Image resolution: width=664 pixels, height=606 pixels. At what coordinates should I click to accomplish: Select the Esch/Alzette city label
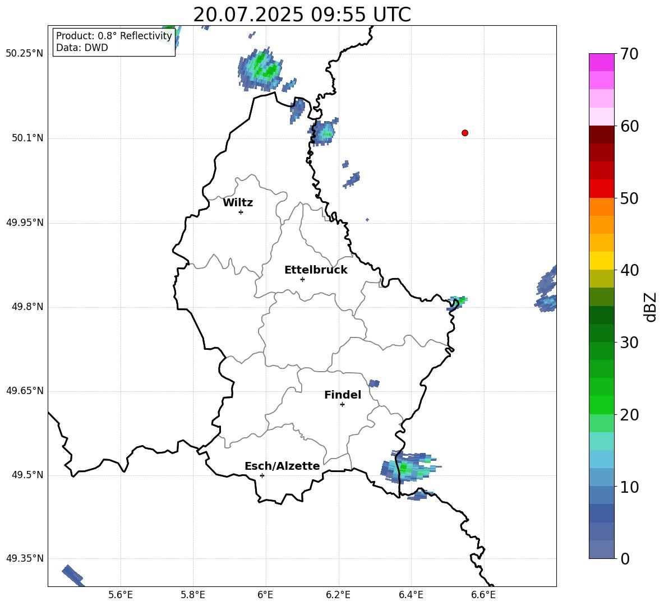pos(282,466)
